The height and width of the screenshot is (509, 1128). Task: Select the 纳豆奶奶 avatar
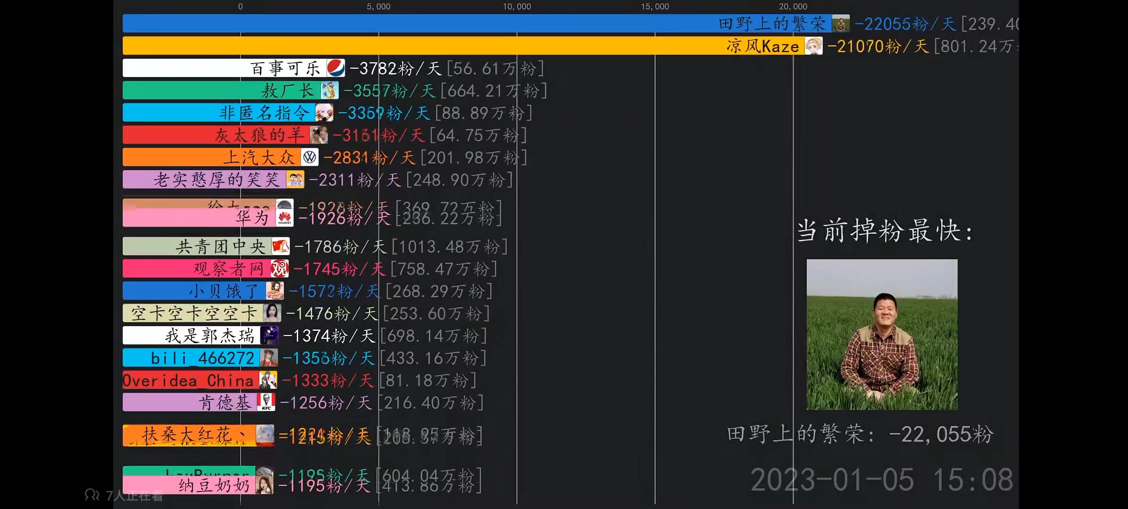(x=264, y=485)
